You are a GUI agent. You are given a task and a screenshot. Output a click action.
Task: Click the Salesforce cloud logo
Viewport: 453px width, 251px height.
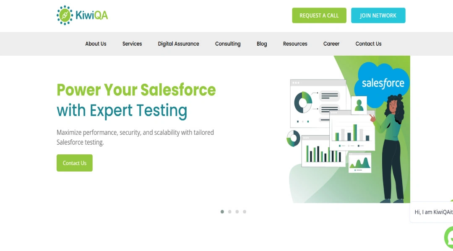click(x=383, y=83)
